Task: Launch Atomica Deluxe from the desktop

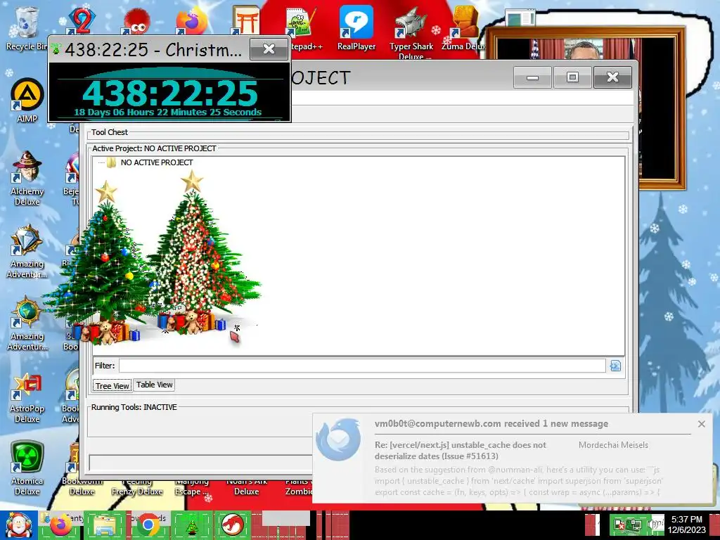Action: point(27,468)
